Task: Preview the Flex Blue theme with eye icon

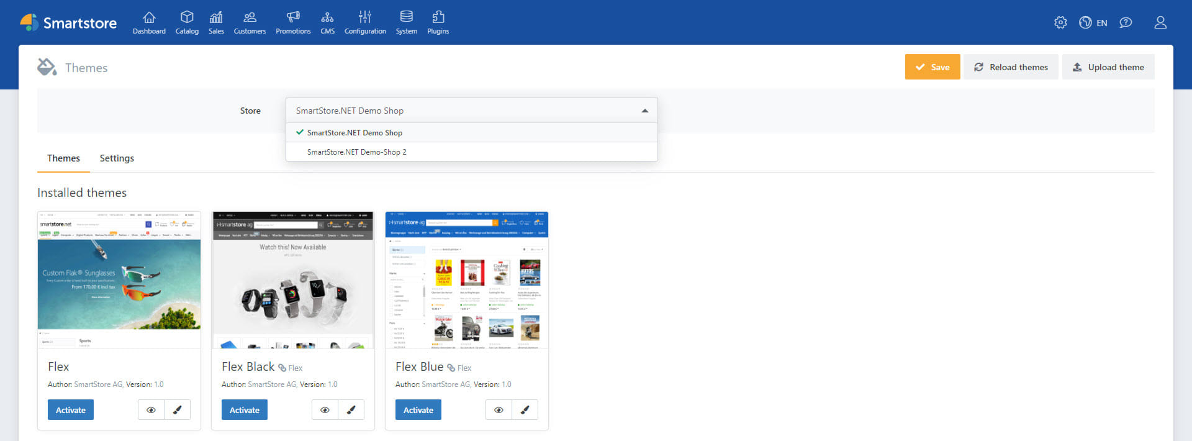Action: click(x=499, y=410)
